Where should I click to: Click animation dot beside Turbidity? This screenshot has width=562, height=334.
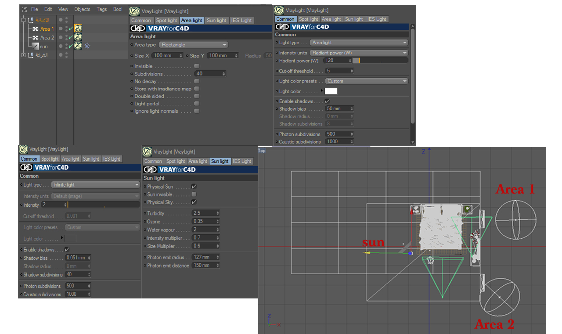tap(145, 213)
